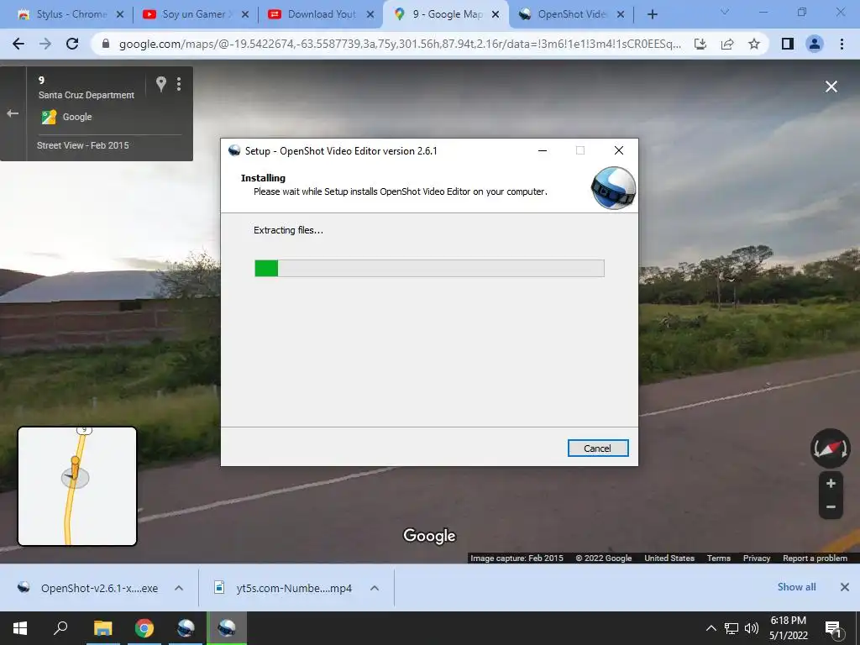Switch to the OpenShot Video tab
Image resolution: width=860 pixels, height=645 pixels.
tap(571, 14)
